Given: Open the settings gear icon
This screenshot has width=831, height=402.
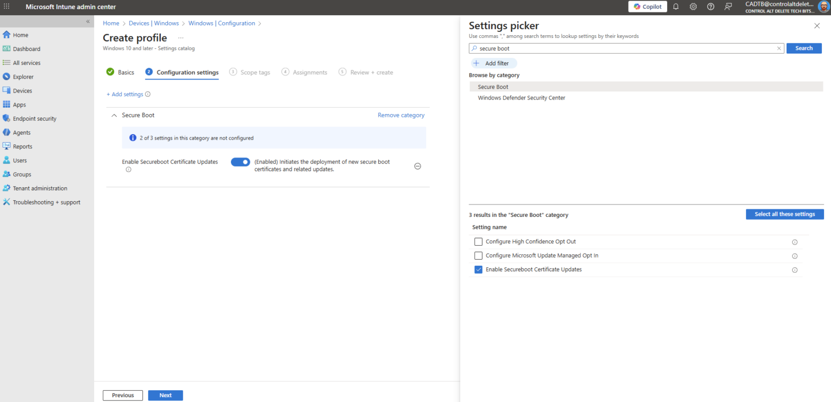Looking at the screenshot, I should click(x=693, y=6).
